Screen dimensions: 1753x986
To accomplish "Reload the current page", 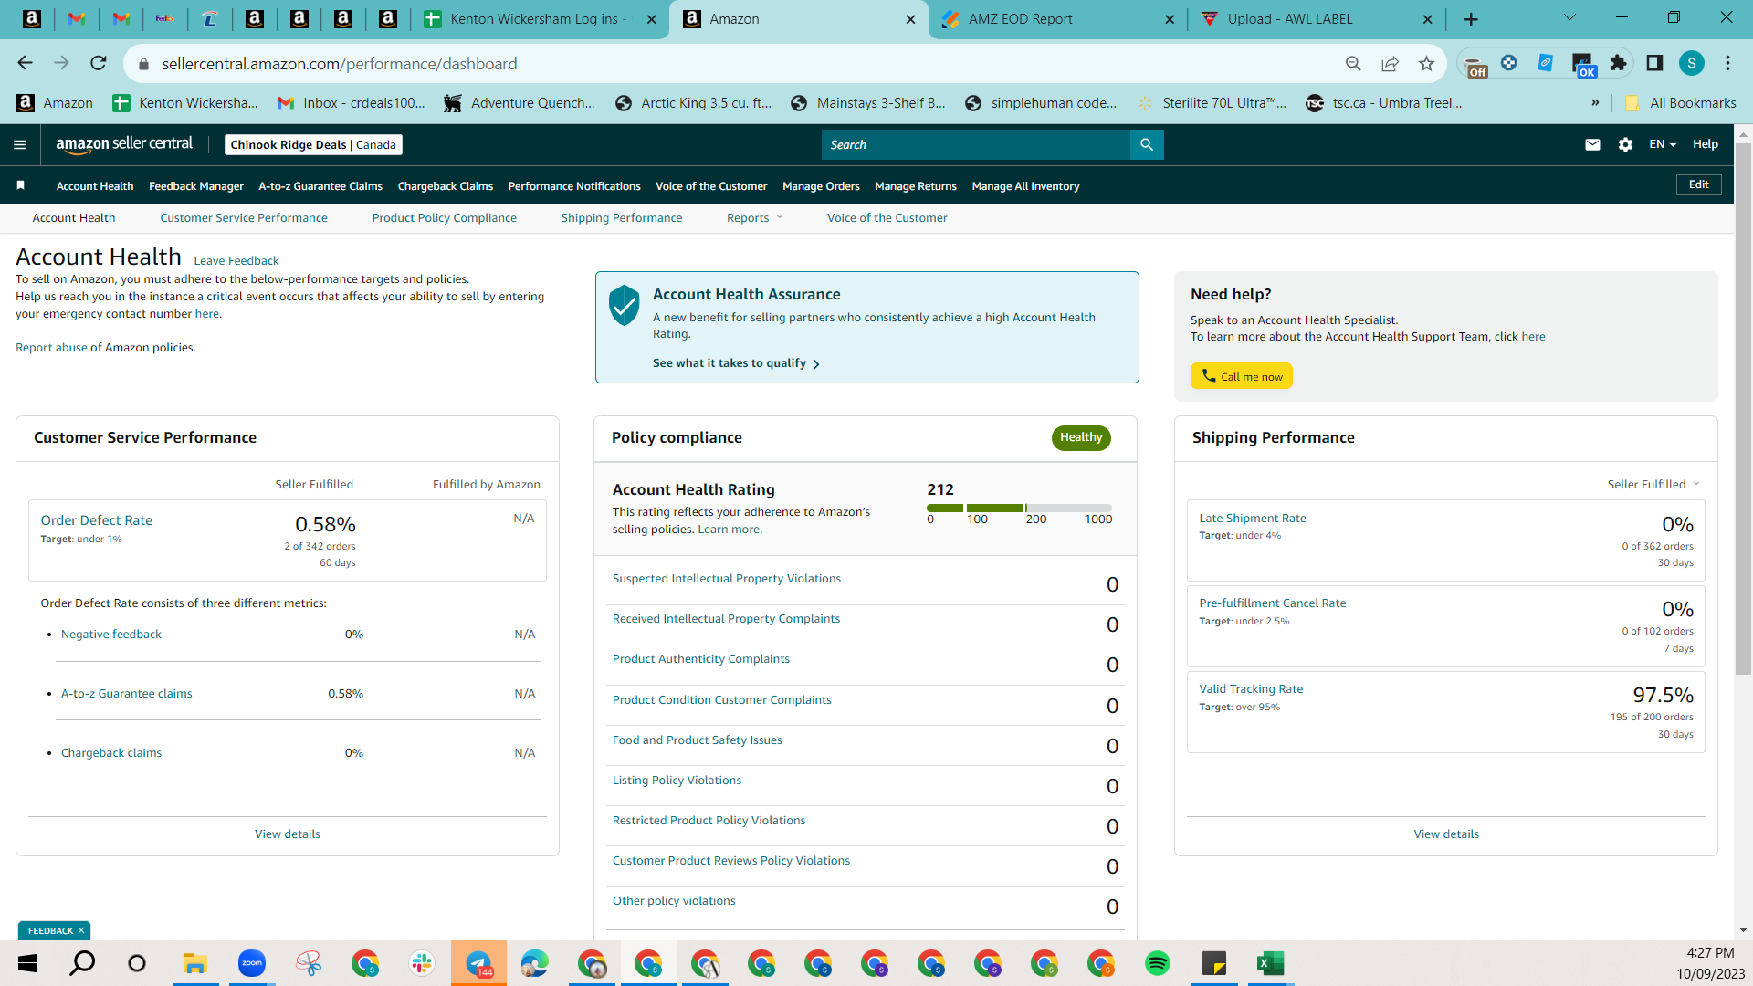I will 99,63.
